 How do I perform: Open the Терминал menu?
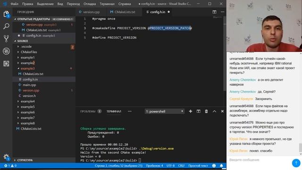click(x=107, y=4)
